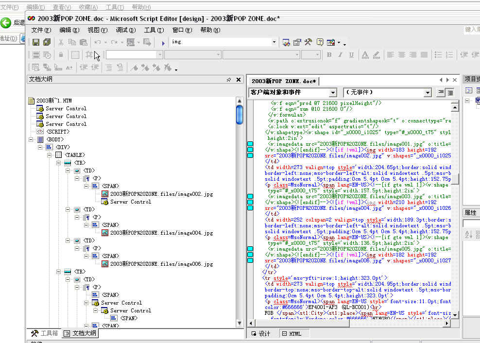The height and width of the screenshot is (343, 480).
Task: Open the 调试 (Debug) menu
Action: [x=125, y=30]
